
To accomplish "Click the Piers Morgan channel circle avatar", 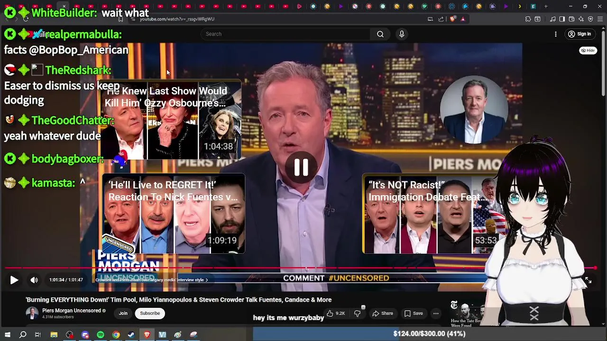I will click(474, 109).
